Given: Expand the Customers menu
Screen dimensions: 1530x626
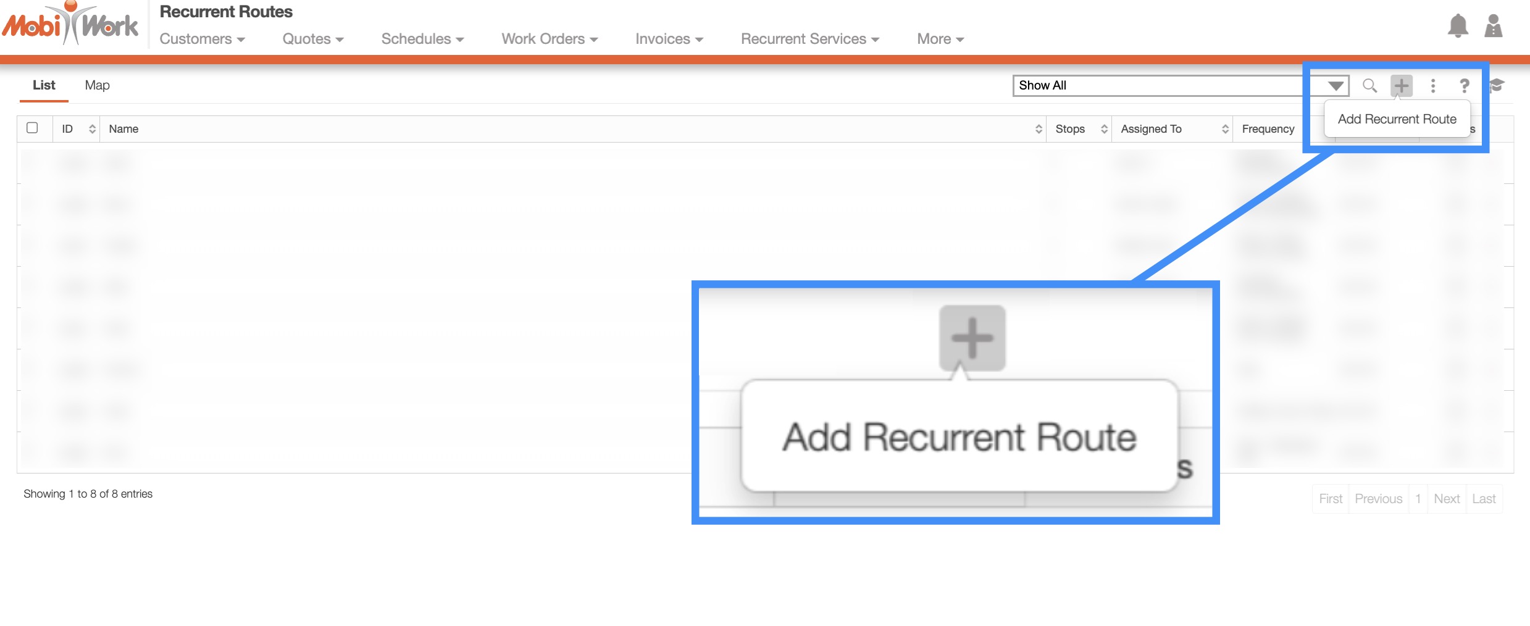Looking at the screenshot, I should pyautogui.click(x=202, y=39).
